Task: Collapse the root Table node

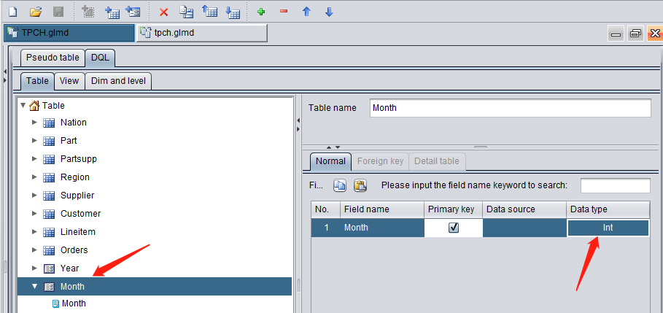Action: [x=23, y=105]
